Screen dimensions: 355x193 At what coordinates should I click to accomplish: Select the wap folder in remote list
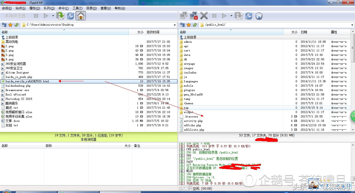click(x=186, y=108)
